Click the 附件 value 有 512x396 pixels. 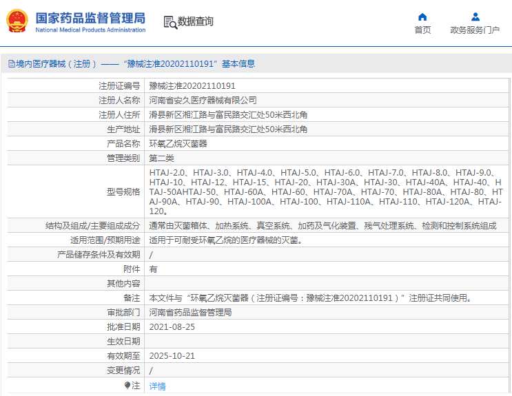pyautogui.click(x=153, y=269)
